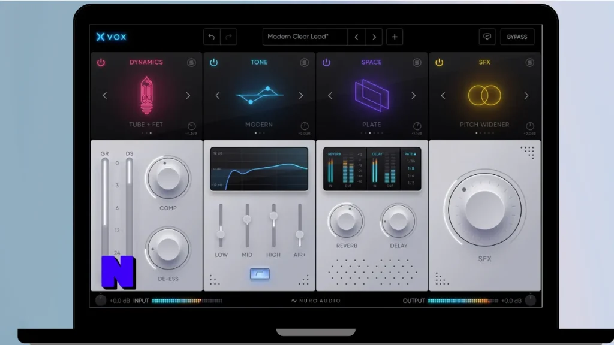Go to the next preset in header
614x345 pixels.
click(374, 37)
